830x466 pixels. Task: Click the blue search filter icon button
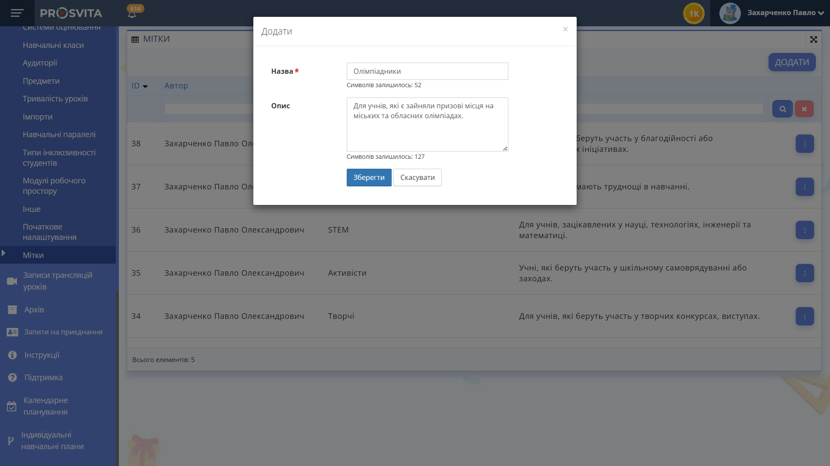(782, 109)
